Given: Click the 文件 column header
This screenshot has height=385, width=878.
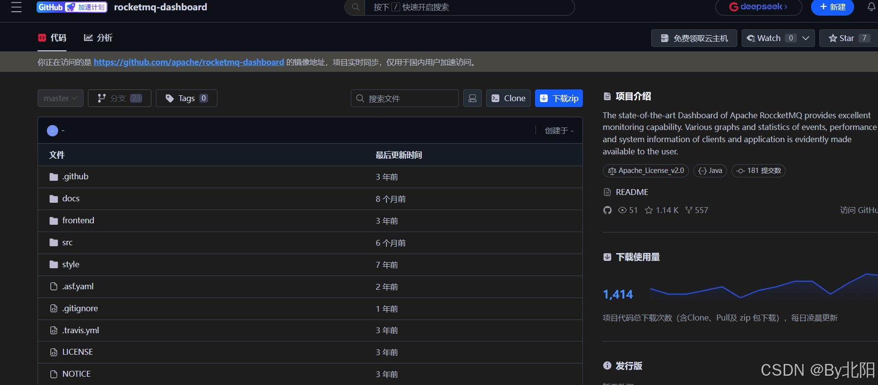Looking at the screenshot, I should pos(57,155).
